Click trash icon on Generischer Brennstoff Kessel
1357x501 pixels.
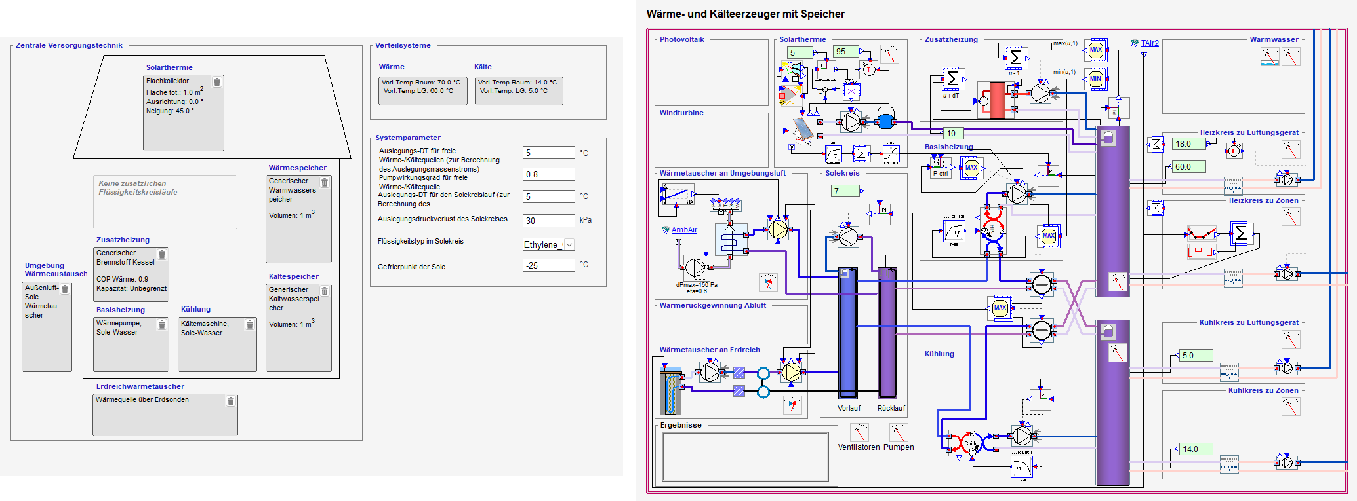point(162,254)
